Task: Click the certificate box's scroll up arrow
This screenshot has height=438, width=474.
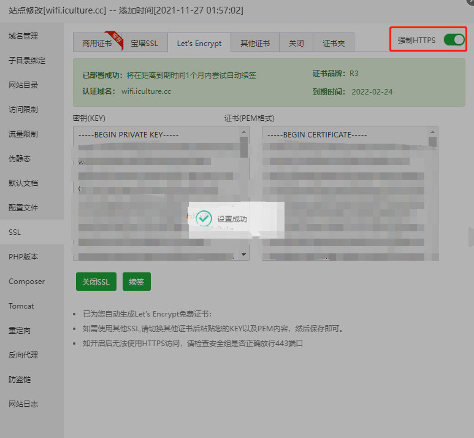Action: 432,132
